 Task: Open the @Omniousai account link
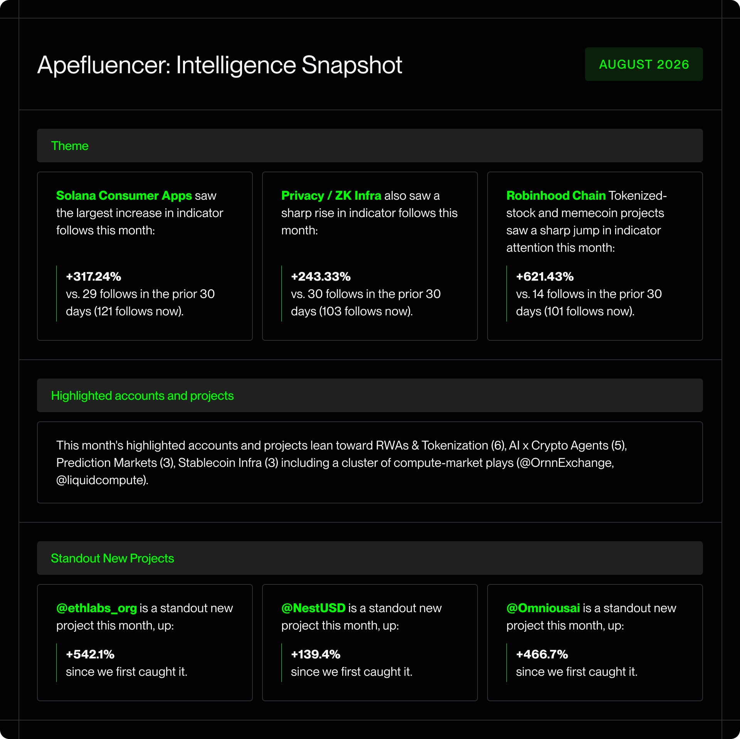coord(543,608)
